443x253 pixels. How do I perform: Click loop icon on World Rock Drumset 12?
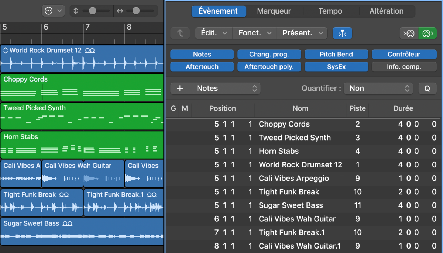click(90, 50)
